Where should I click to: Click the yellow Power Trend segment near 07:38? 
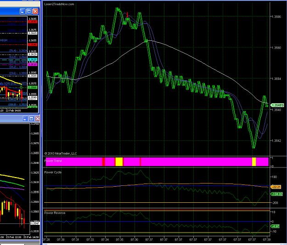(254, 161)
